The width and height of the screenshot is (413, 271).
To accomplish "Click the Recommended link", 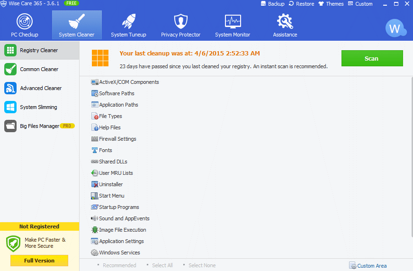I will tap(119, 265).
